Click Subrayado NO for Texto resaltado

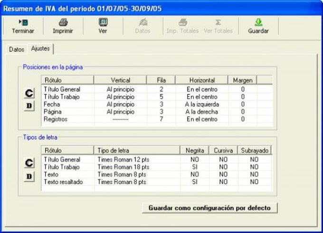254,182
